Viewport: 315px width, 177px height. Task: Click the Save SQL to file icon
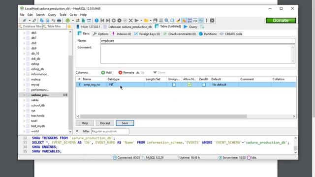click(x=155, y=21)
